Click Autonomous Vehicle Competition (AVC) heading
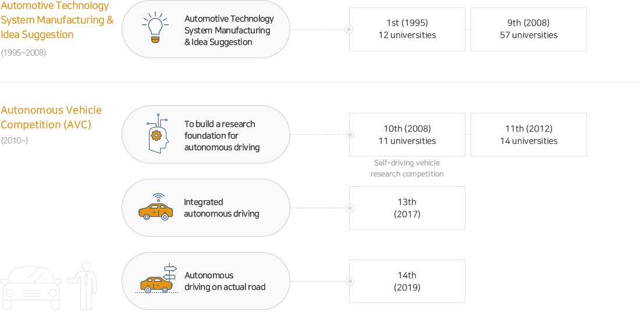 pyautogui.click(x=51, y=117)
